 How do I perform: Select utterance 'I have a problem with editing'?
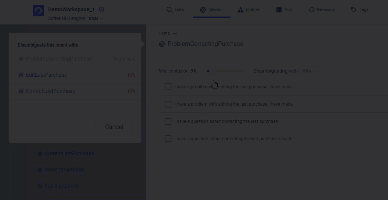(x=233, y=104)
